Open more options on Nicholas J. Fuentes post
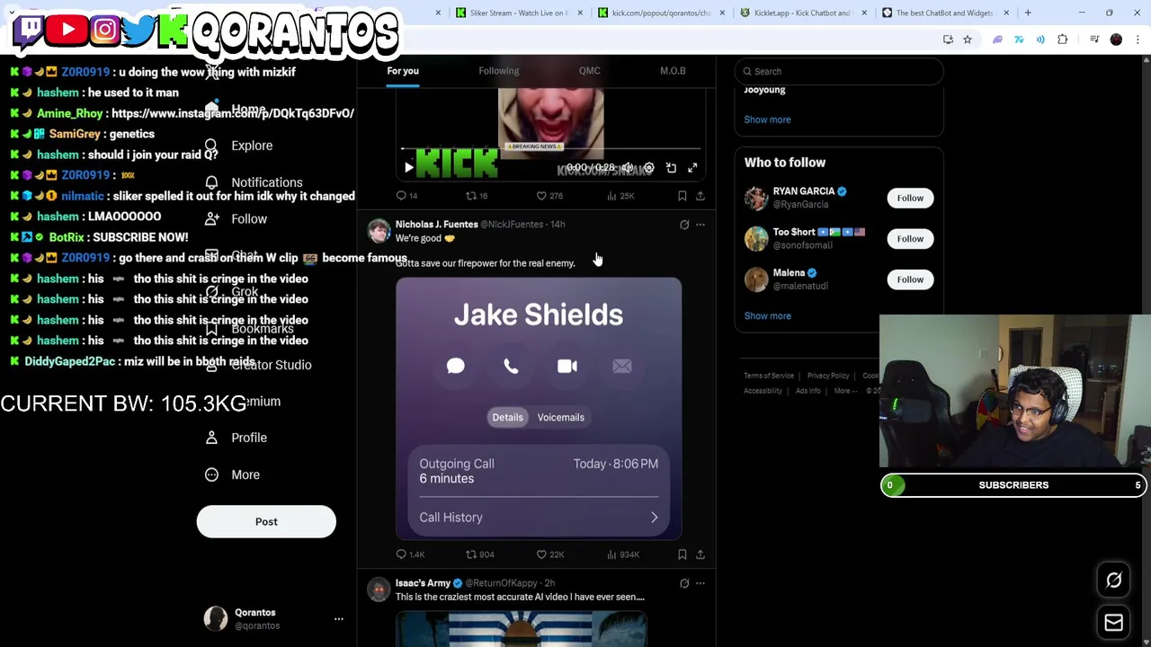Screen dimensions: 1151x647 (700, 225)
